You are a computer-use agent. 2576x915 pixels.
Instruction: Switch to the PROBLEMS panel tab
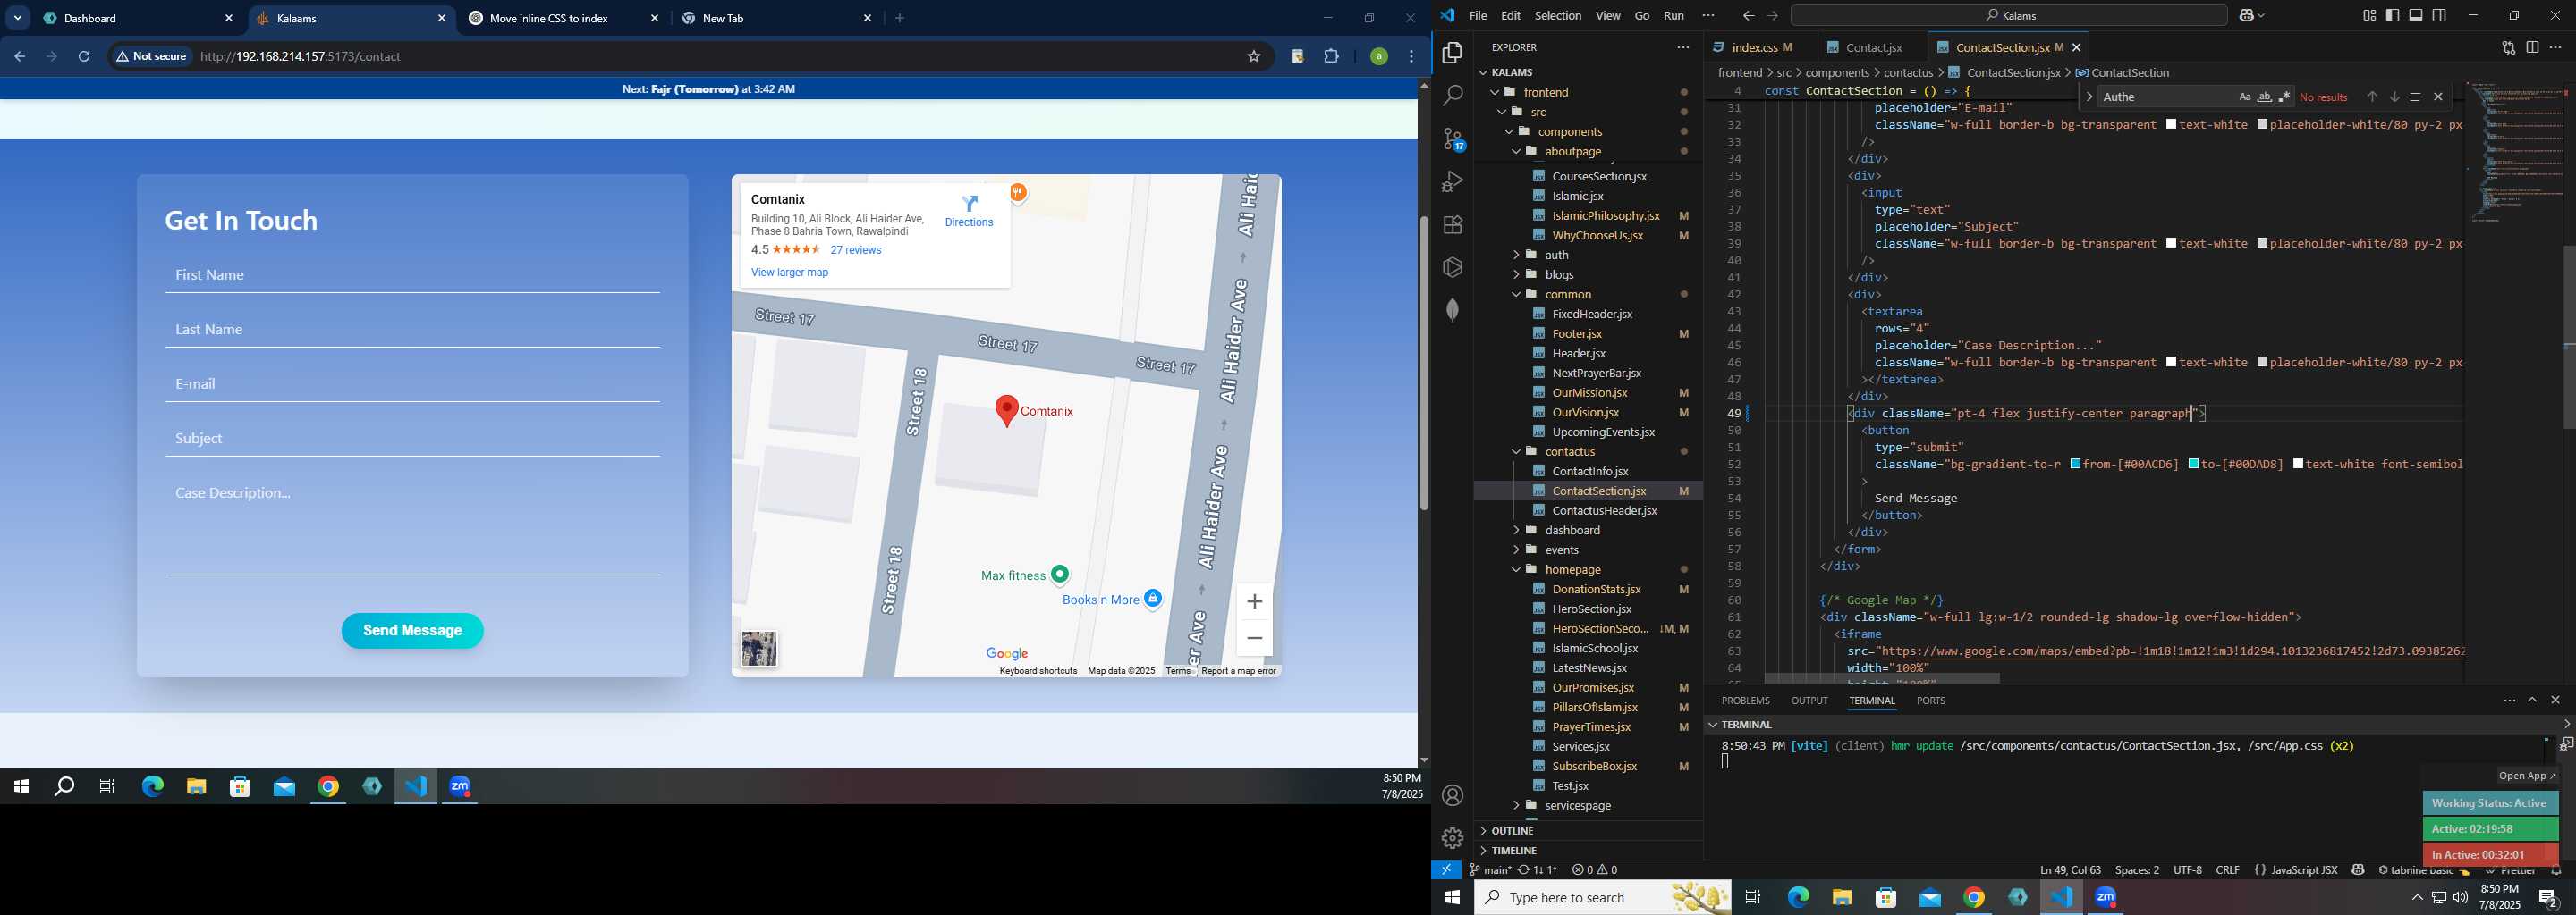tap(1746, 701)
